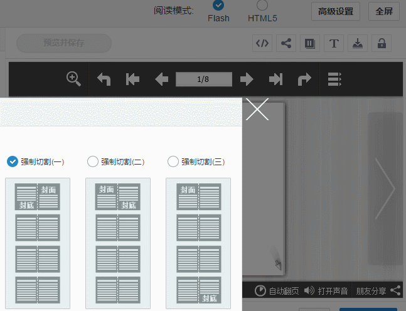The width and height of the screenshot is (406, 311).
Task: Click the download icon
Action: 357,43
